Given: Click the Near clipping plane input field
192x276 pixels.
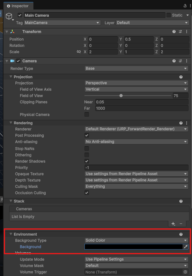Looking at the screenshot, I should pyautogui.click(x=141, y=102).
